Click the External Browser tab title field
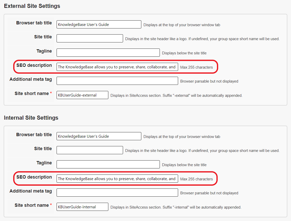Image resolution: width=291 pixels, height=221 pixels. click(x=99, y=24)
